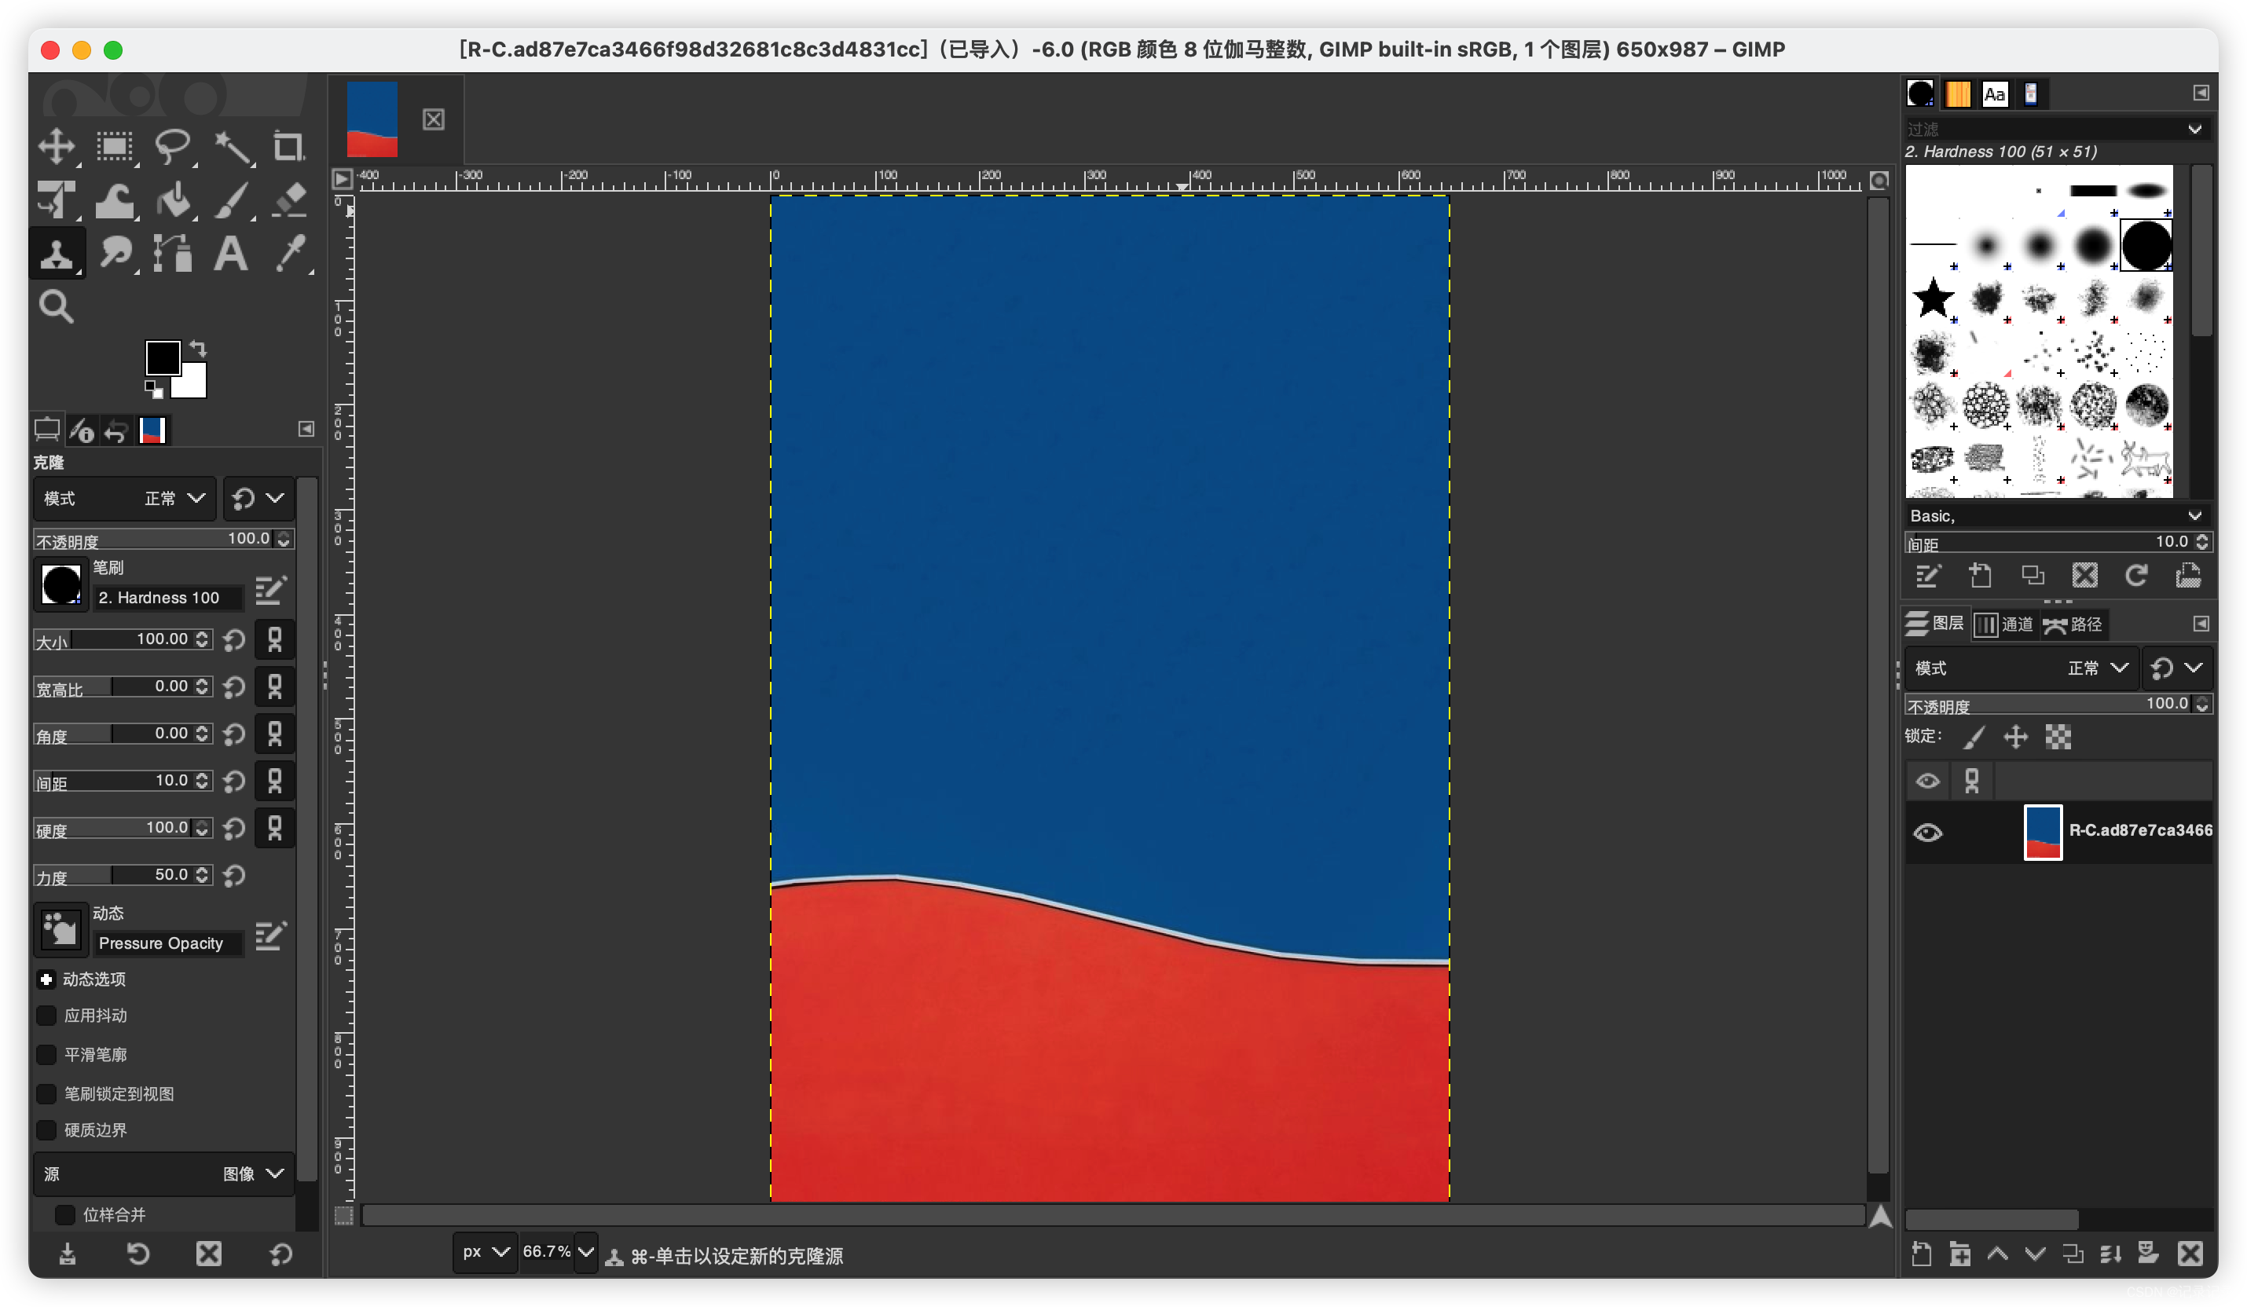The height and width of the screenshot is (1307, 2247).
Task: Select the Eraser tool
Action: (288, 200)
